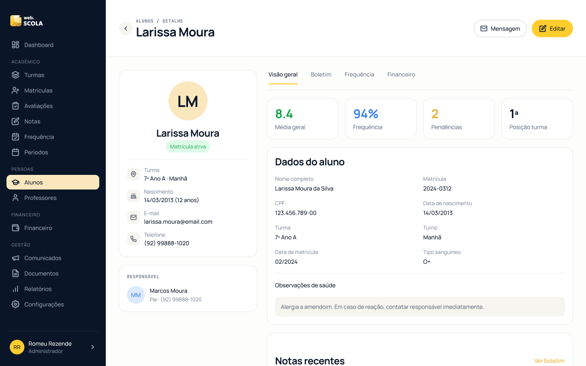Click the Turno value Manhã

click(432, 237)
